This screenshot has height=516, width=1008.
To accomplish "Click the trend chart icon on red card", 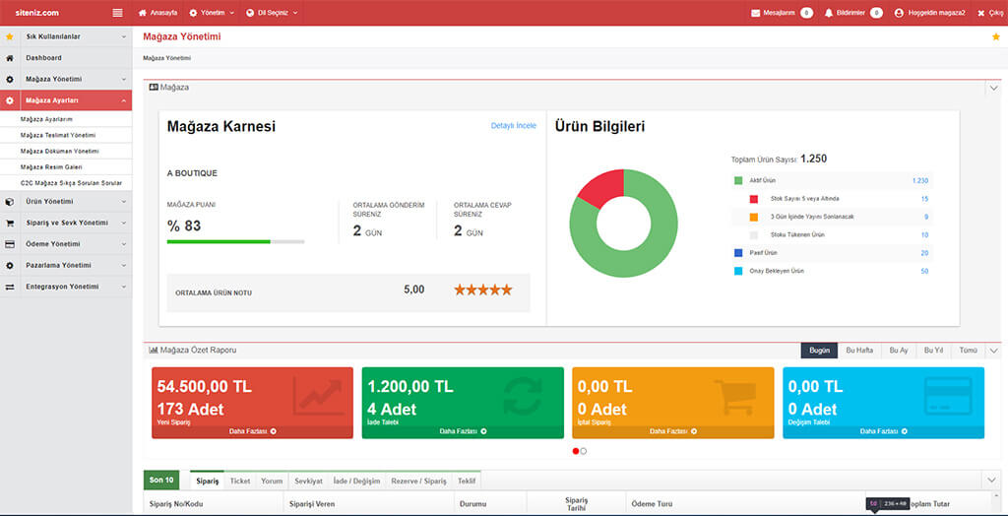I will coord(318,396).
